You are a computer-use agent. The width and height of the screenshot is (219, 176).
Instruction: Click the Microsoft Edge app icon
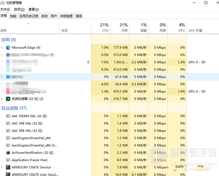tap(8, 48)
